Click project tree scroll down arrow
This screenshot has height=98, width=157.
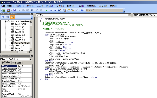(31, 49)
